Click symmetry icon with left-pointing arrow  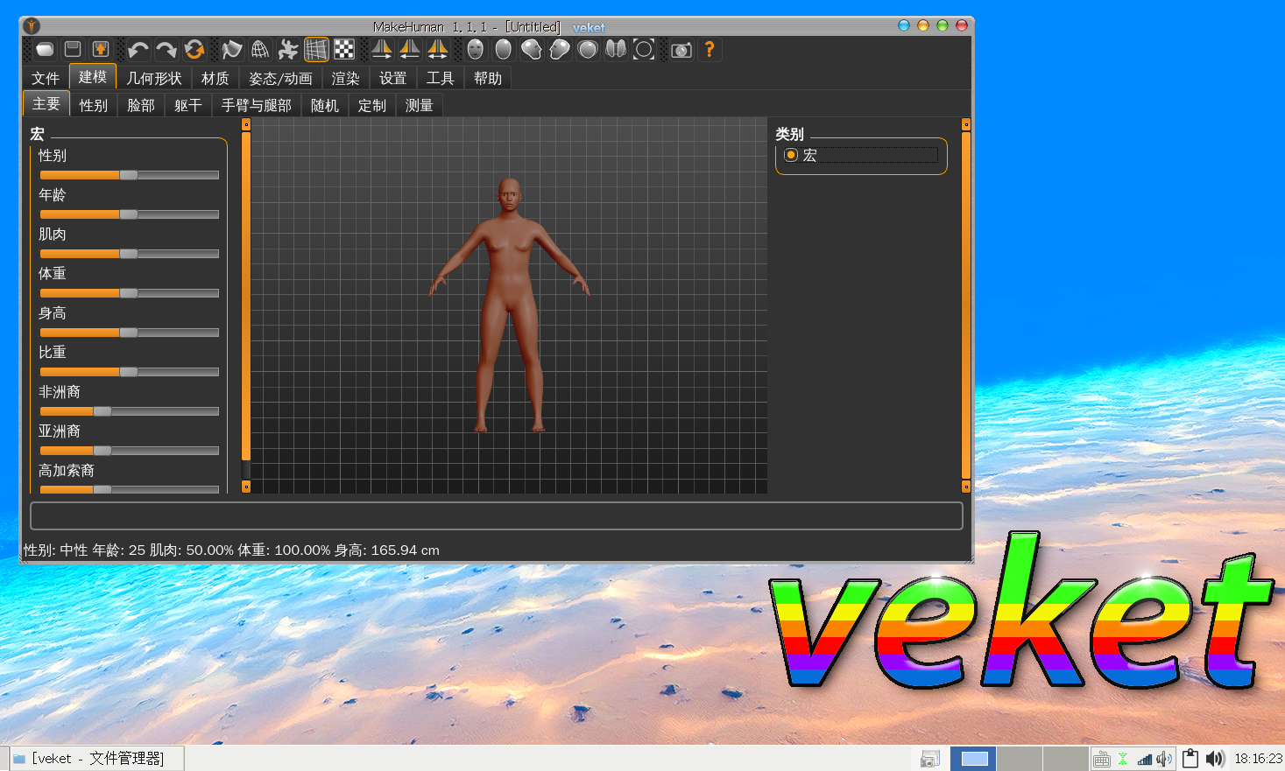pyautogui.click(x=410, y=50)
